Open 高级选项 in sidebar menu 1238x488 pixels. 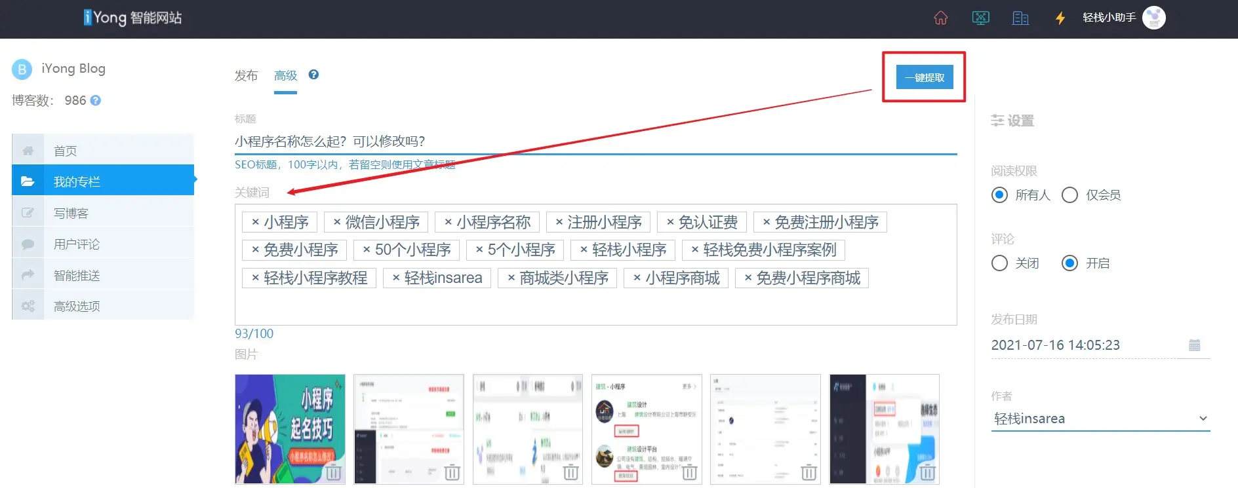[77, 306]
